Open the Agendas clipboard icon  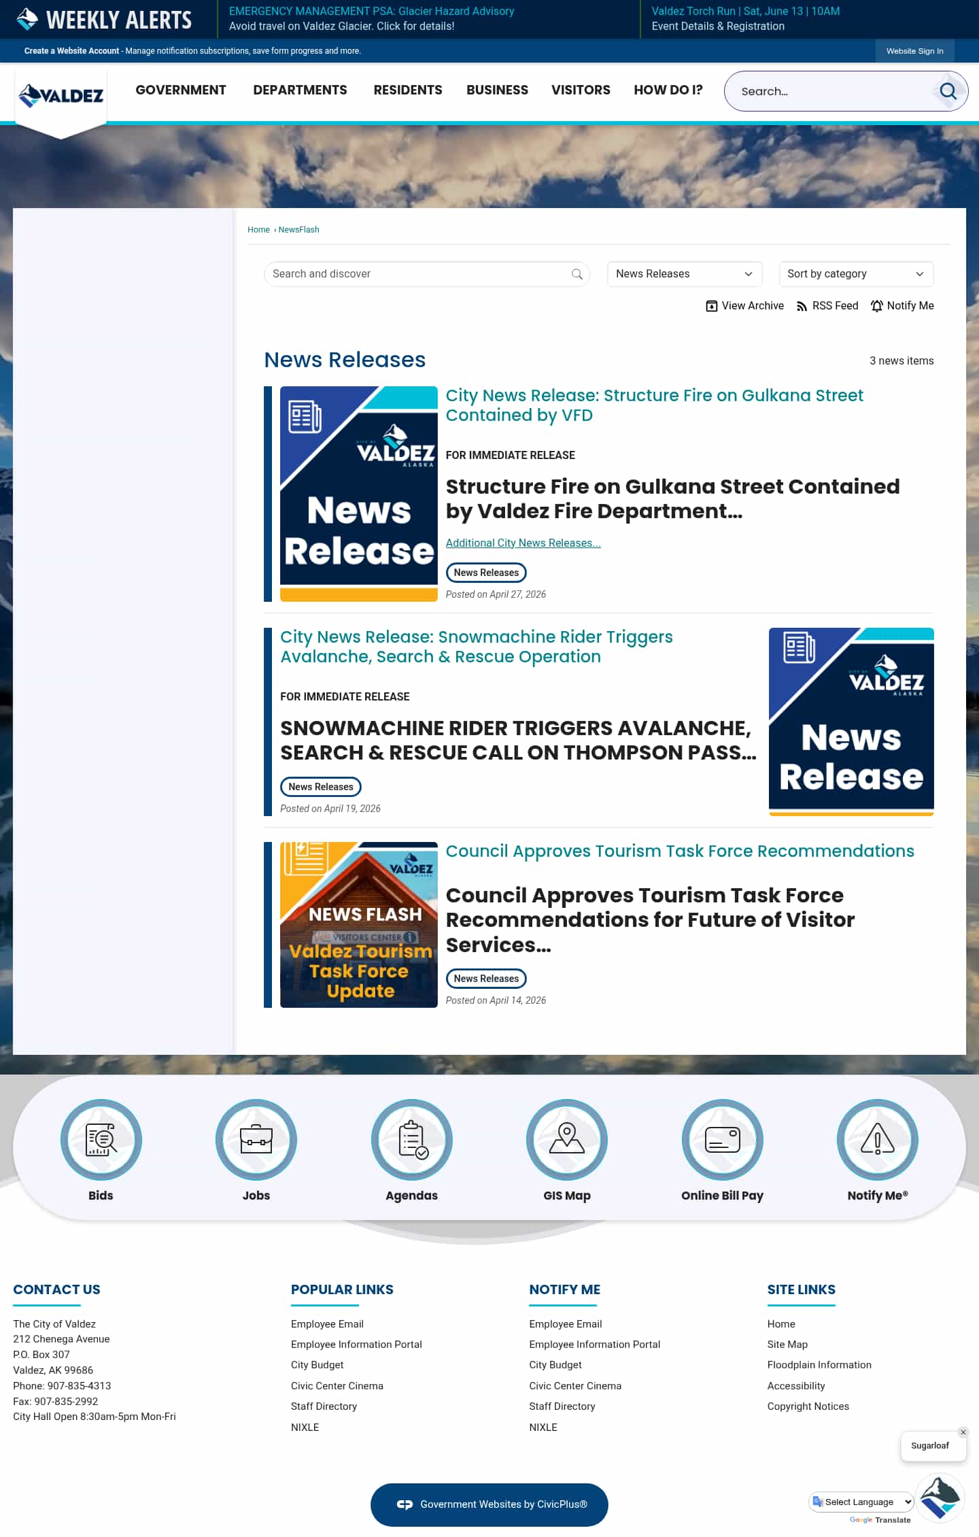click(x=411, y=1139)
